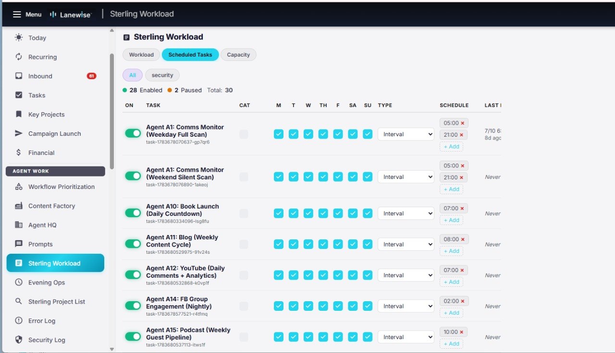The height and width of the screenshot is (353, 615).
Task: Click the Inbound inbox icon
Action: (19, 76)
